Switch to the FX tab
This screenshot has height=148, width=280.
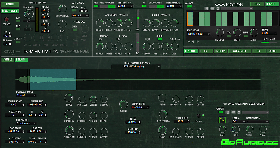tap(206, 51)
